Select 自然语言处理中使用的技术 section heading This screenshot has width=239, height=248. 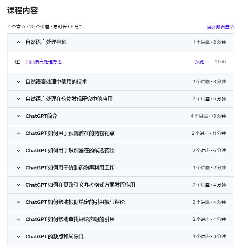click(56, 81)
